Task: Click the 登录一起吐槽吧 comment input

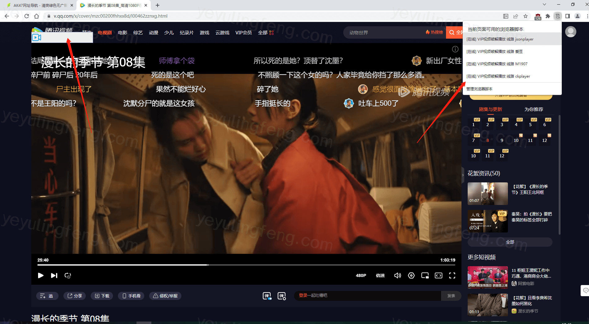Action: tap(367, 296)
